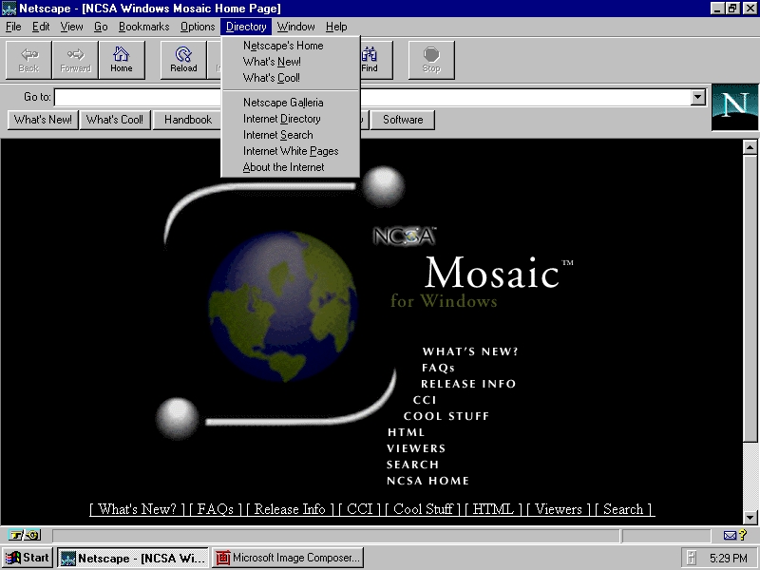The height and width of the screenshot is (570, 760).
Task: Click the Back toolbar button
Action: (28, 60)
